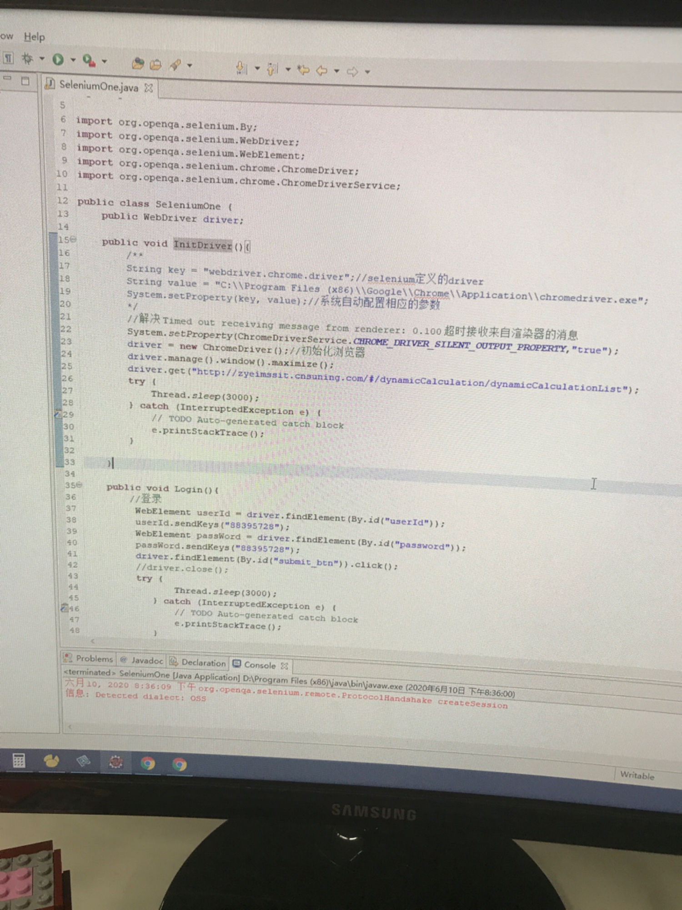Click the "//driver.close();" commented line
Viewport: 682px width, 910px height.
(182, 569)
